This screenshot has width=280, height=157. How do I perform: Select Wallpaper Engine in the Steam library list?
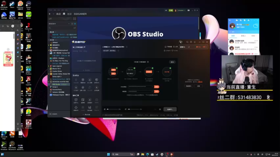pyautogui.click(x=61, y=95)
